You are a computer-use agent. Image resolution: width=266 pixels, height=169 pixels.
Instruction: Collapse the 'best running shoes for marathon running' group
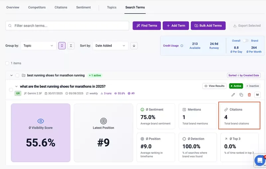[x=11, y=76]
